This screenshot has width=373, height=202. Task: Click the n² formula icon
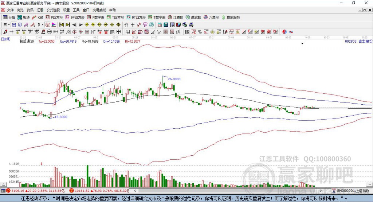tap(62, 32)
